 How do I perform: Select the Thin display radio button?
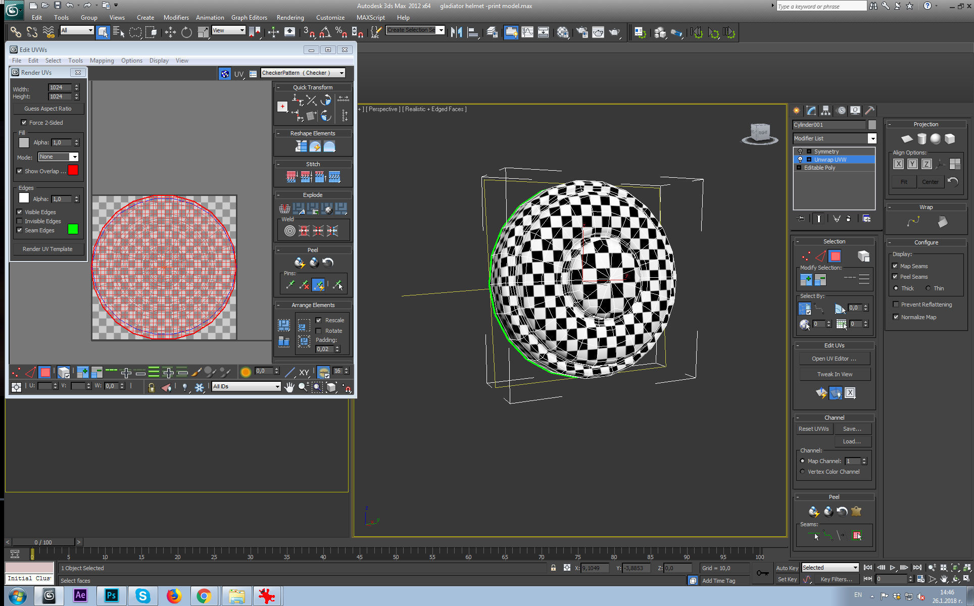928,288
